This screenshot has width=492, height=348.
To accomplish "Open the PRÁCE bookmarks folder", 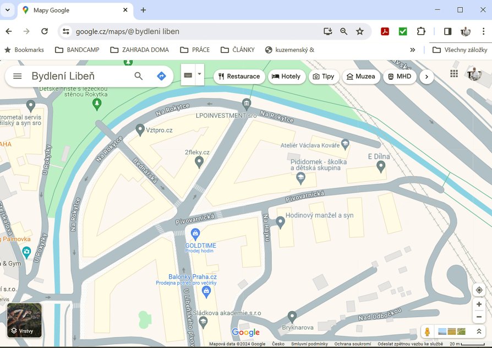I will [195, 50].
